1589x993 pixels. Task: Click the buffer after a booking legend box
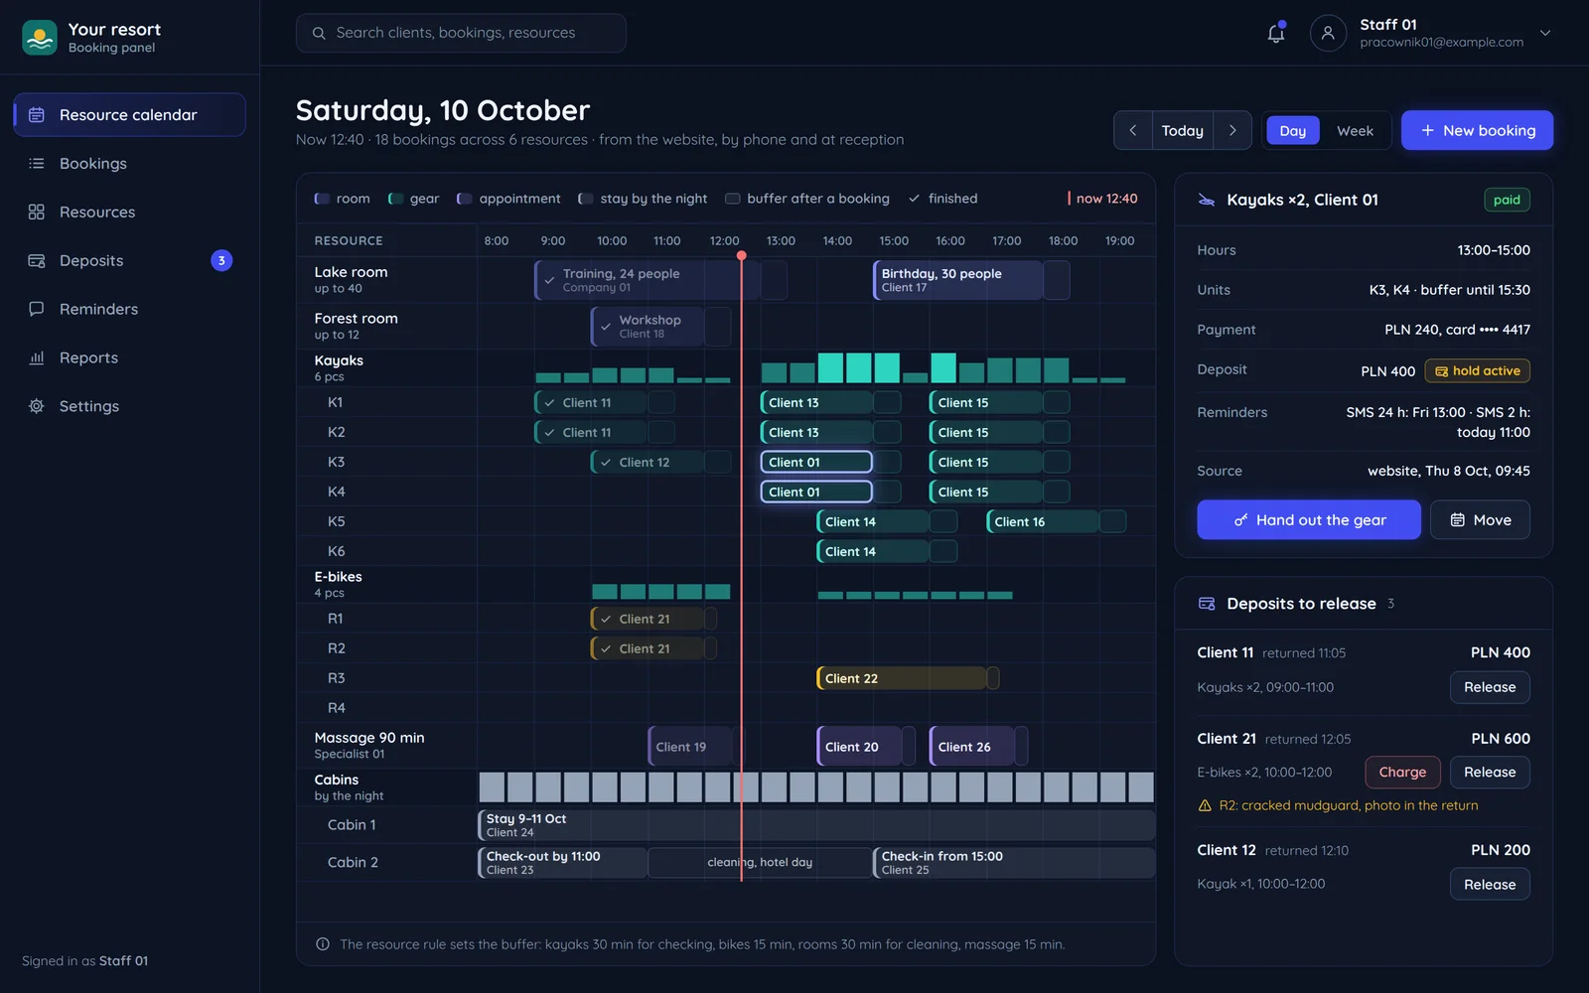click(x=733, y=199)
